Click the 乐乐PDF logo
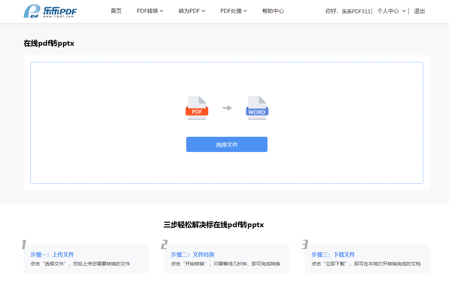This screenshot has height=282, width=449. pos(50,11)
